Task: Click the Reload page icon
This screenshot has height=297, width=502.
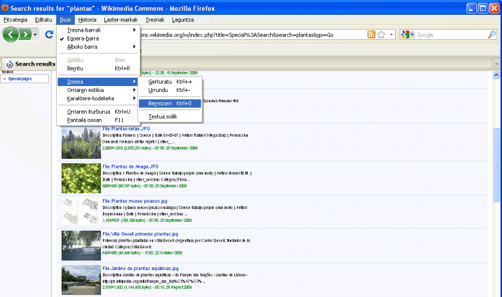Action: [49, 34]
